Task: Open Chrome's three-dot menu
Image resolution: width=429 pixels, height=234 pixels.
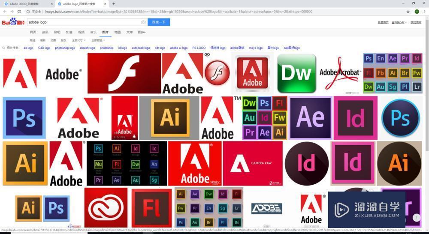Action: pos(424,12)
